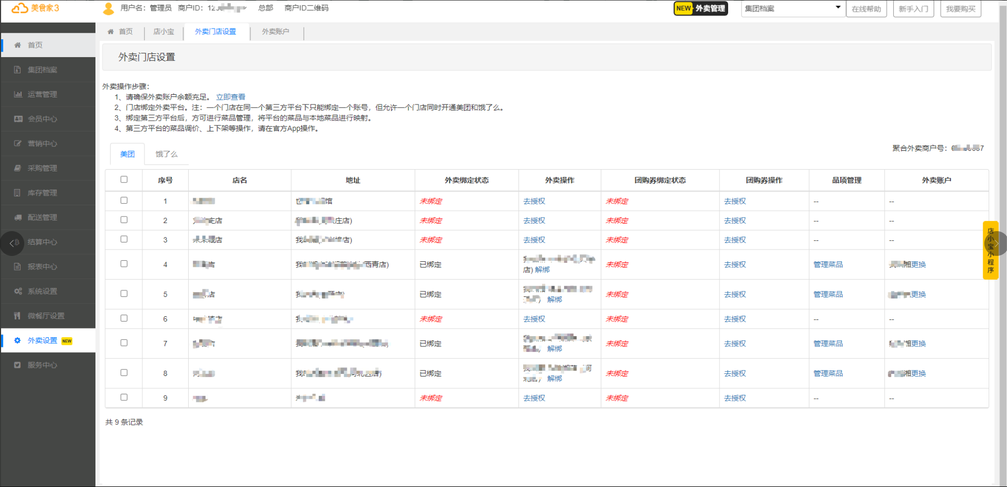Toggle the select-all checkbox in table header
This screenshot has width=1007, height=487.
(x=124, y=179)
